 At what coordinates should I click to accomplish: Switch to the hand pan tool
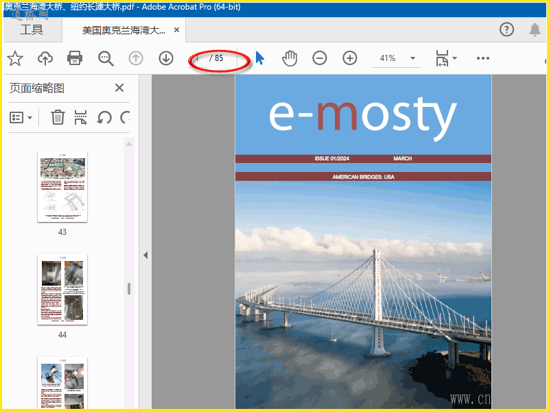point(290,58)
